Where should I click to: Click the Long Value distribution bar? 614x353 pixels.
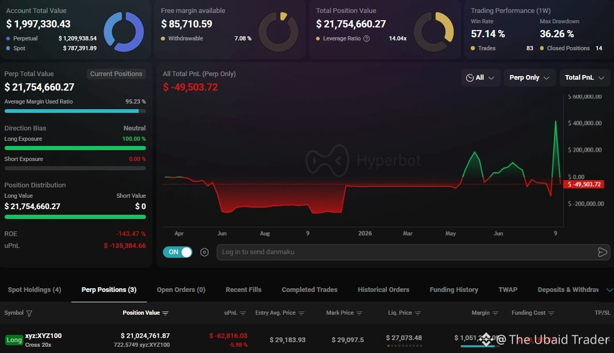[x=75, y=217]
